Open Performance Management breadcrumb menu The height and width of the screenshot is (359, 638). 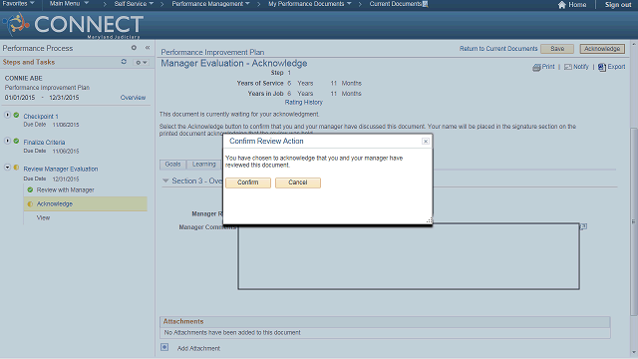point(210,4)
